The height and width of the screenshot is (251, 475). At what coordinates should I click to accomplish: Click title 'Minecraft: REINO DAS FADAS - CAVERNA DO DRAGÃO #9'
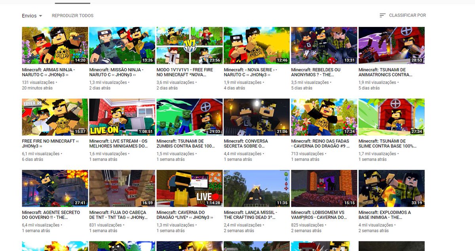coord(321,143)
